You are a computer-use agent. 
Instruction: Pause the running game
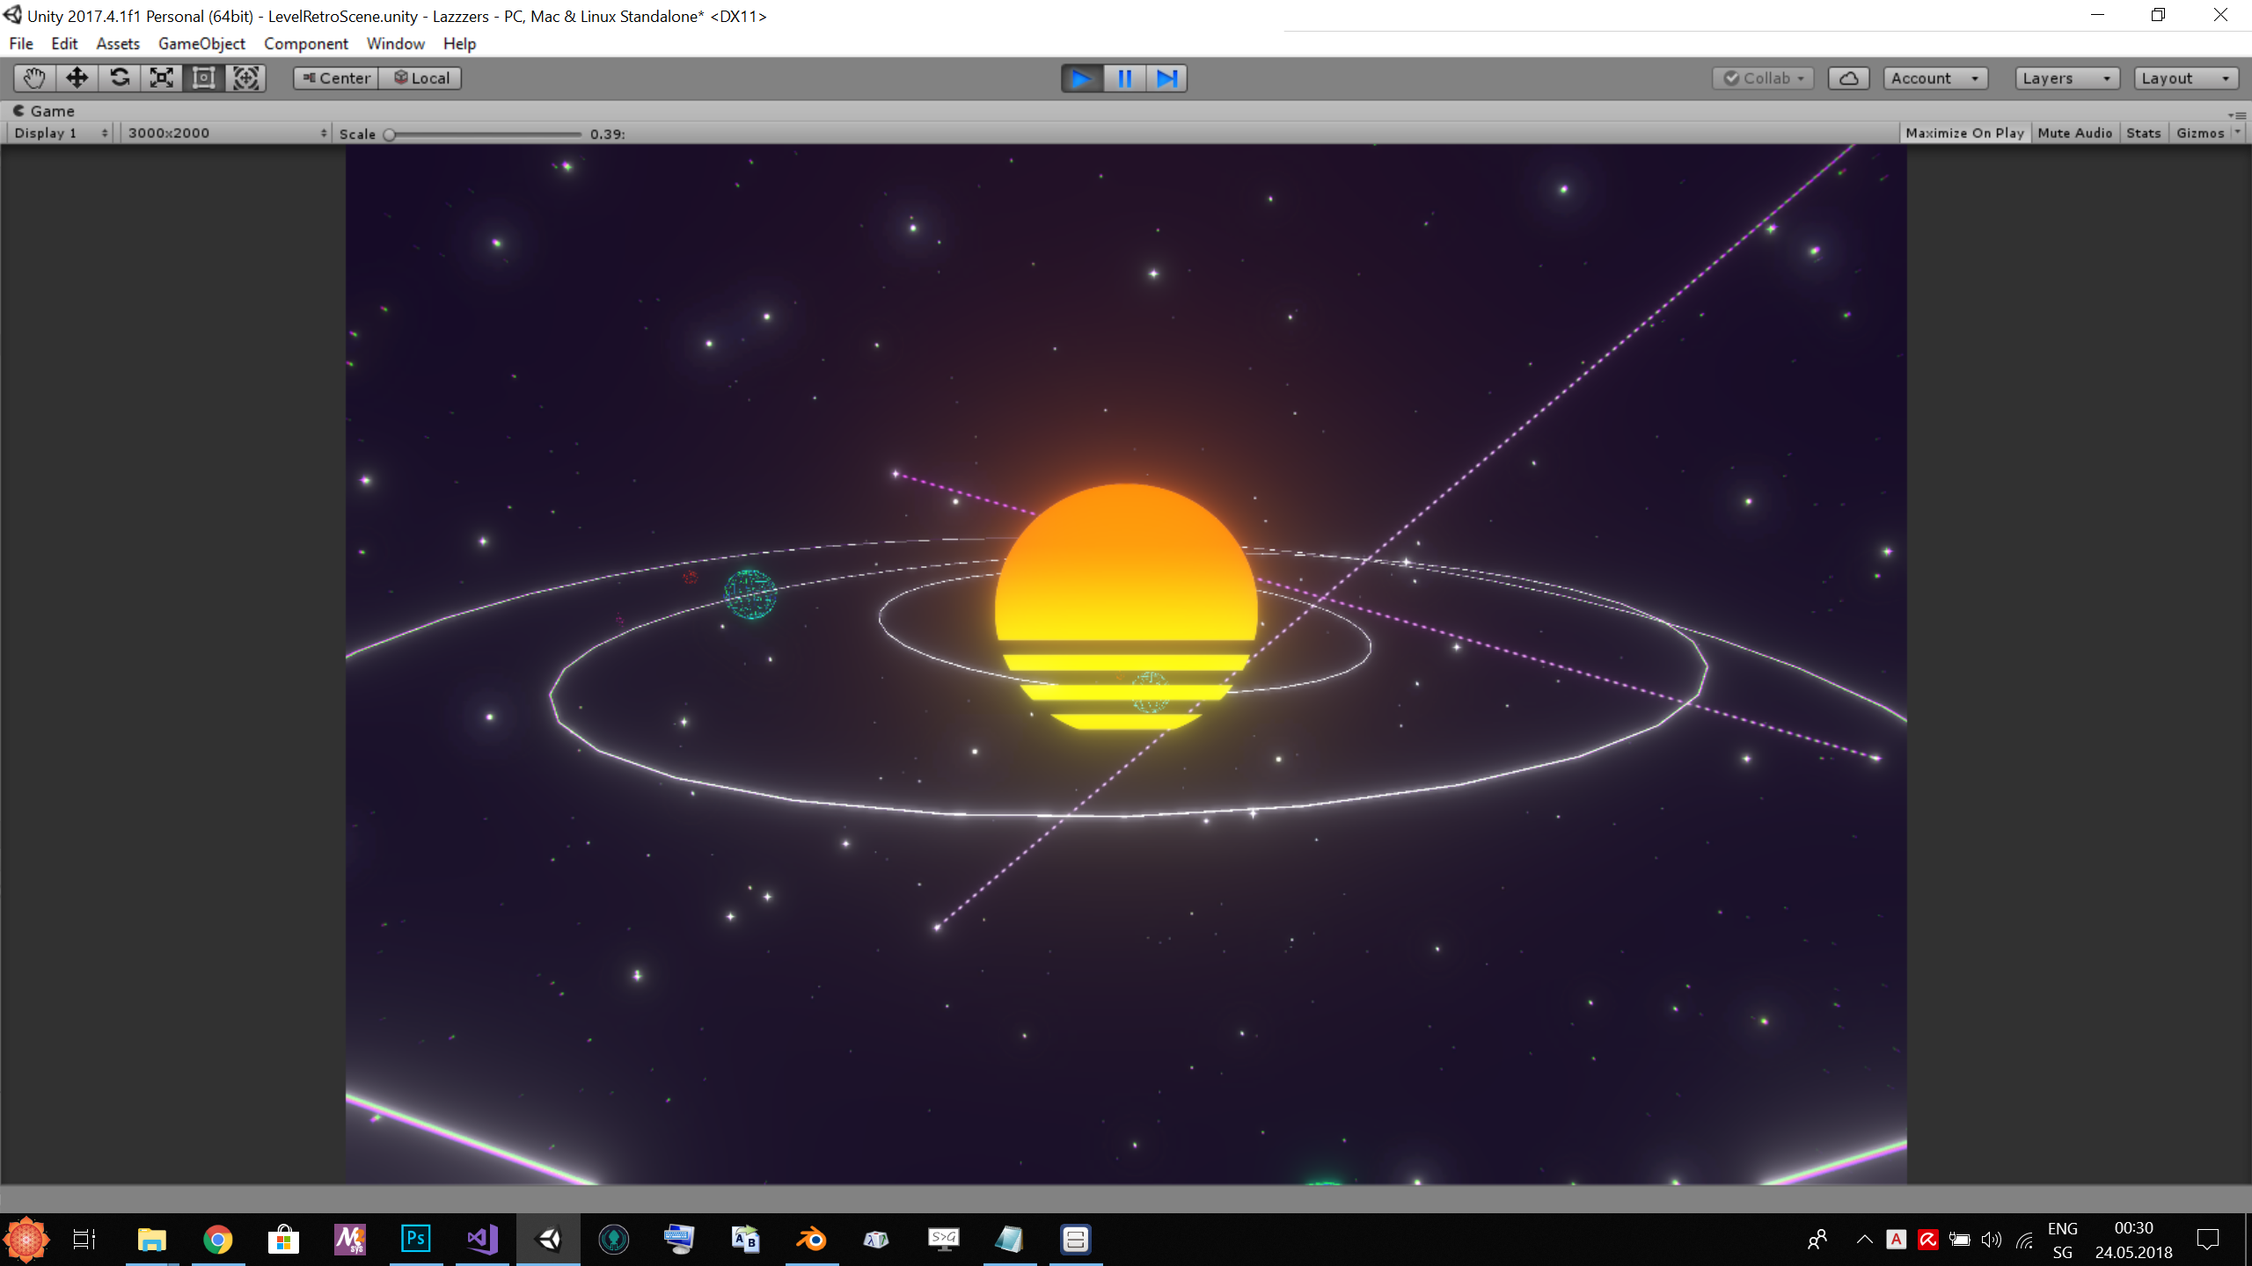pos(1124,78)
